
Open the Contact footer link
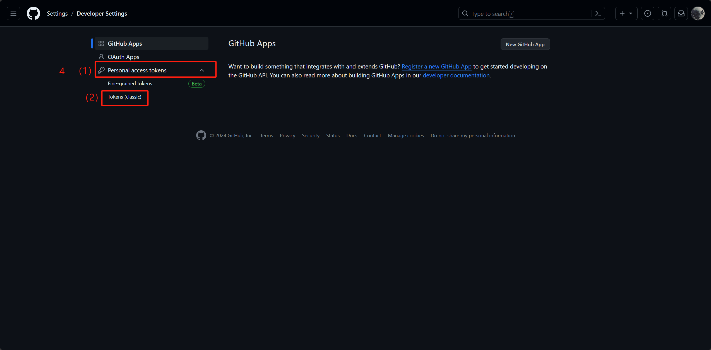(x=372, y=136)
